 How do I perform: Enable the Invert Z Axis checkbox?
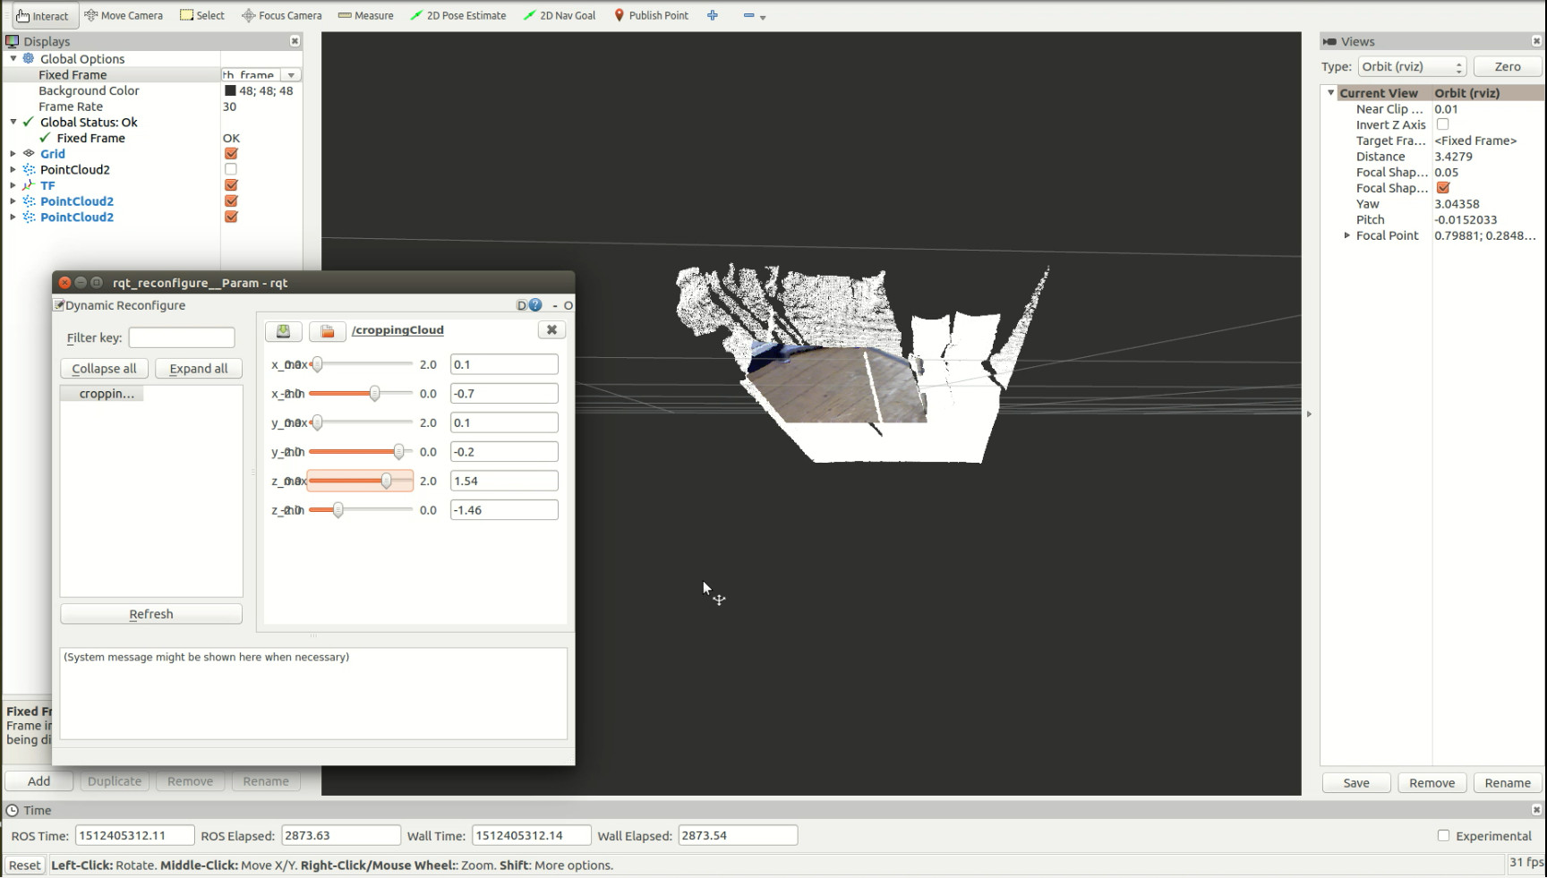coord(1442,124)
